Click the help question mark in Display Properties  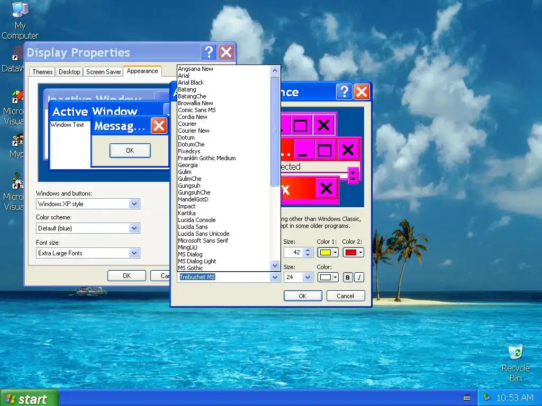point(209,52)
